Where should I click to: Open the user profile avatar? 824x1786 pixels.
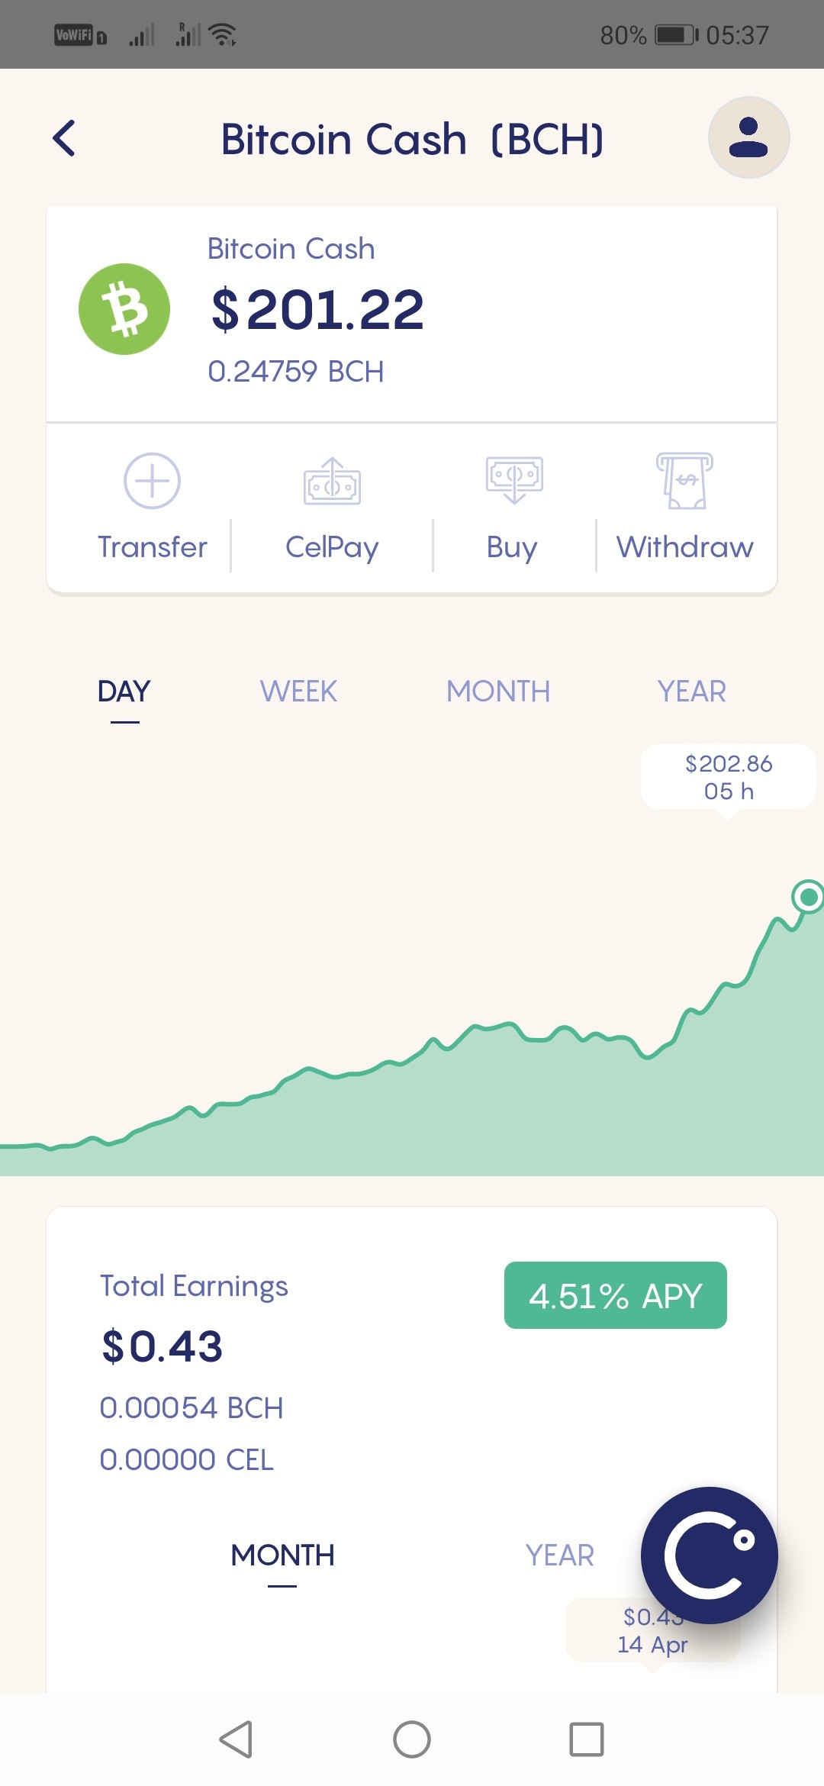coord(748,137)
